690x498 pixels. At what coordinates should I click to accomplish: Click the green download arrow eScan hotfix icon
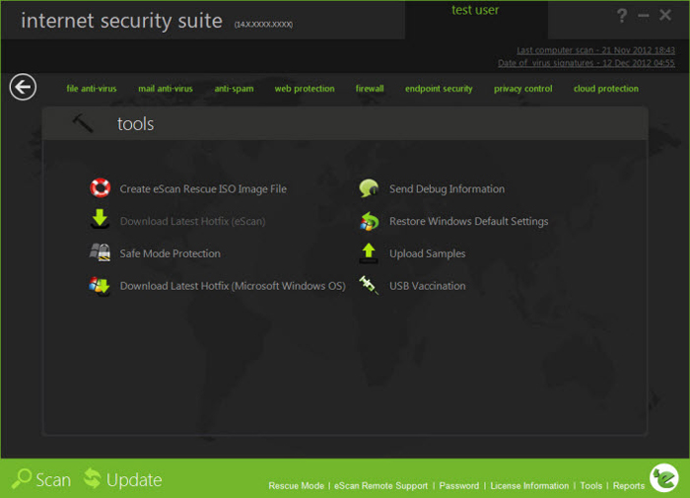[100, 219]
